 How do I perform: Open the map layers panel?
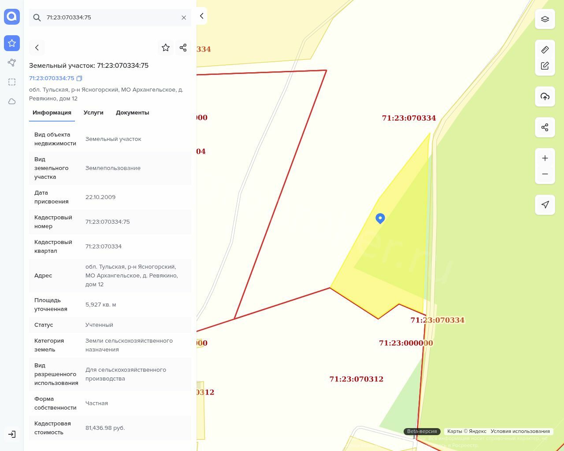pos(545,19)
